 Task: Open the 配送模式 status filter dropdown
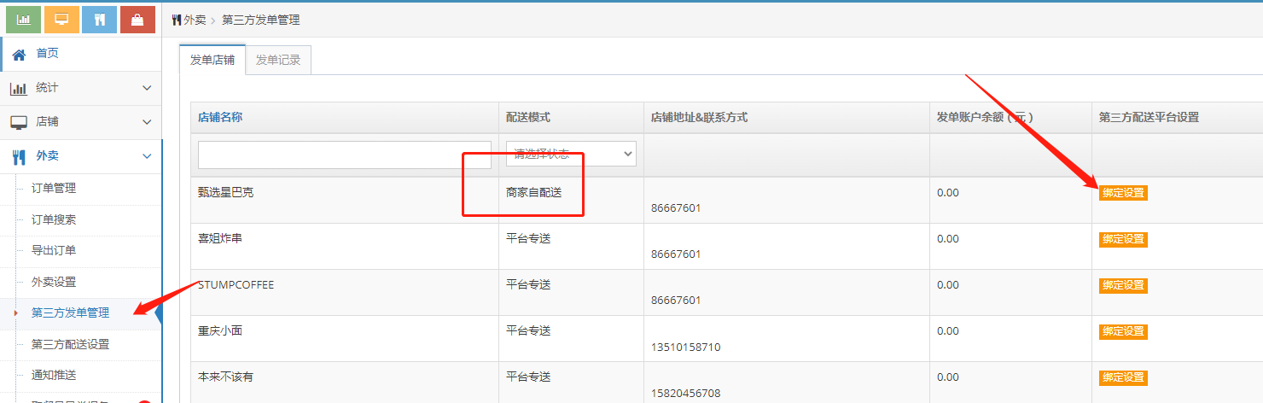point(571,154)
